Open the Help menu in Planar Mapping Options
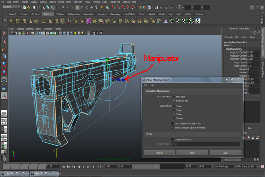 [151, 85]
